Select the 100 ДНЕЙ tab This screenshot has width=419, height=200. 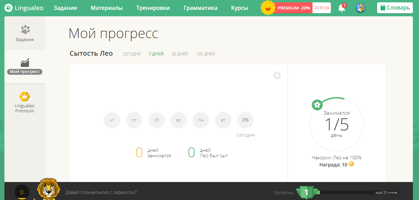(205, 54)
